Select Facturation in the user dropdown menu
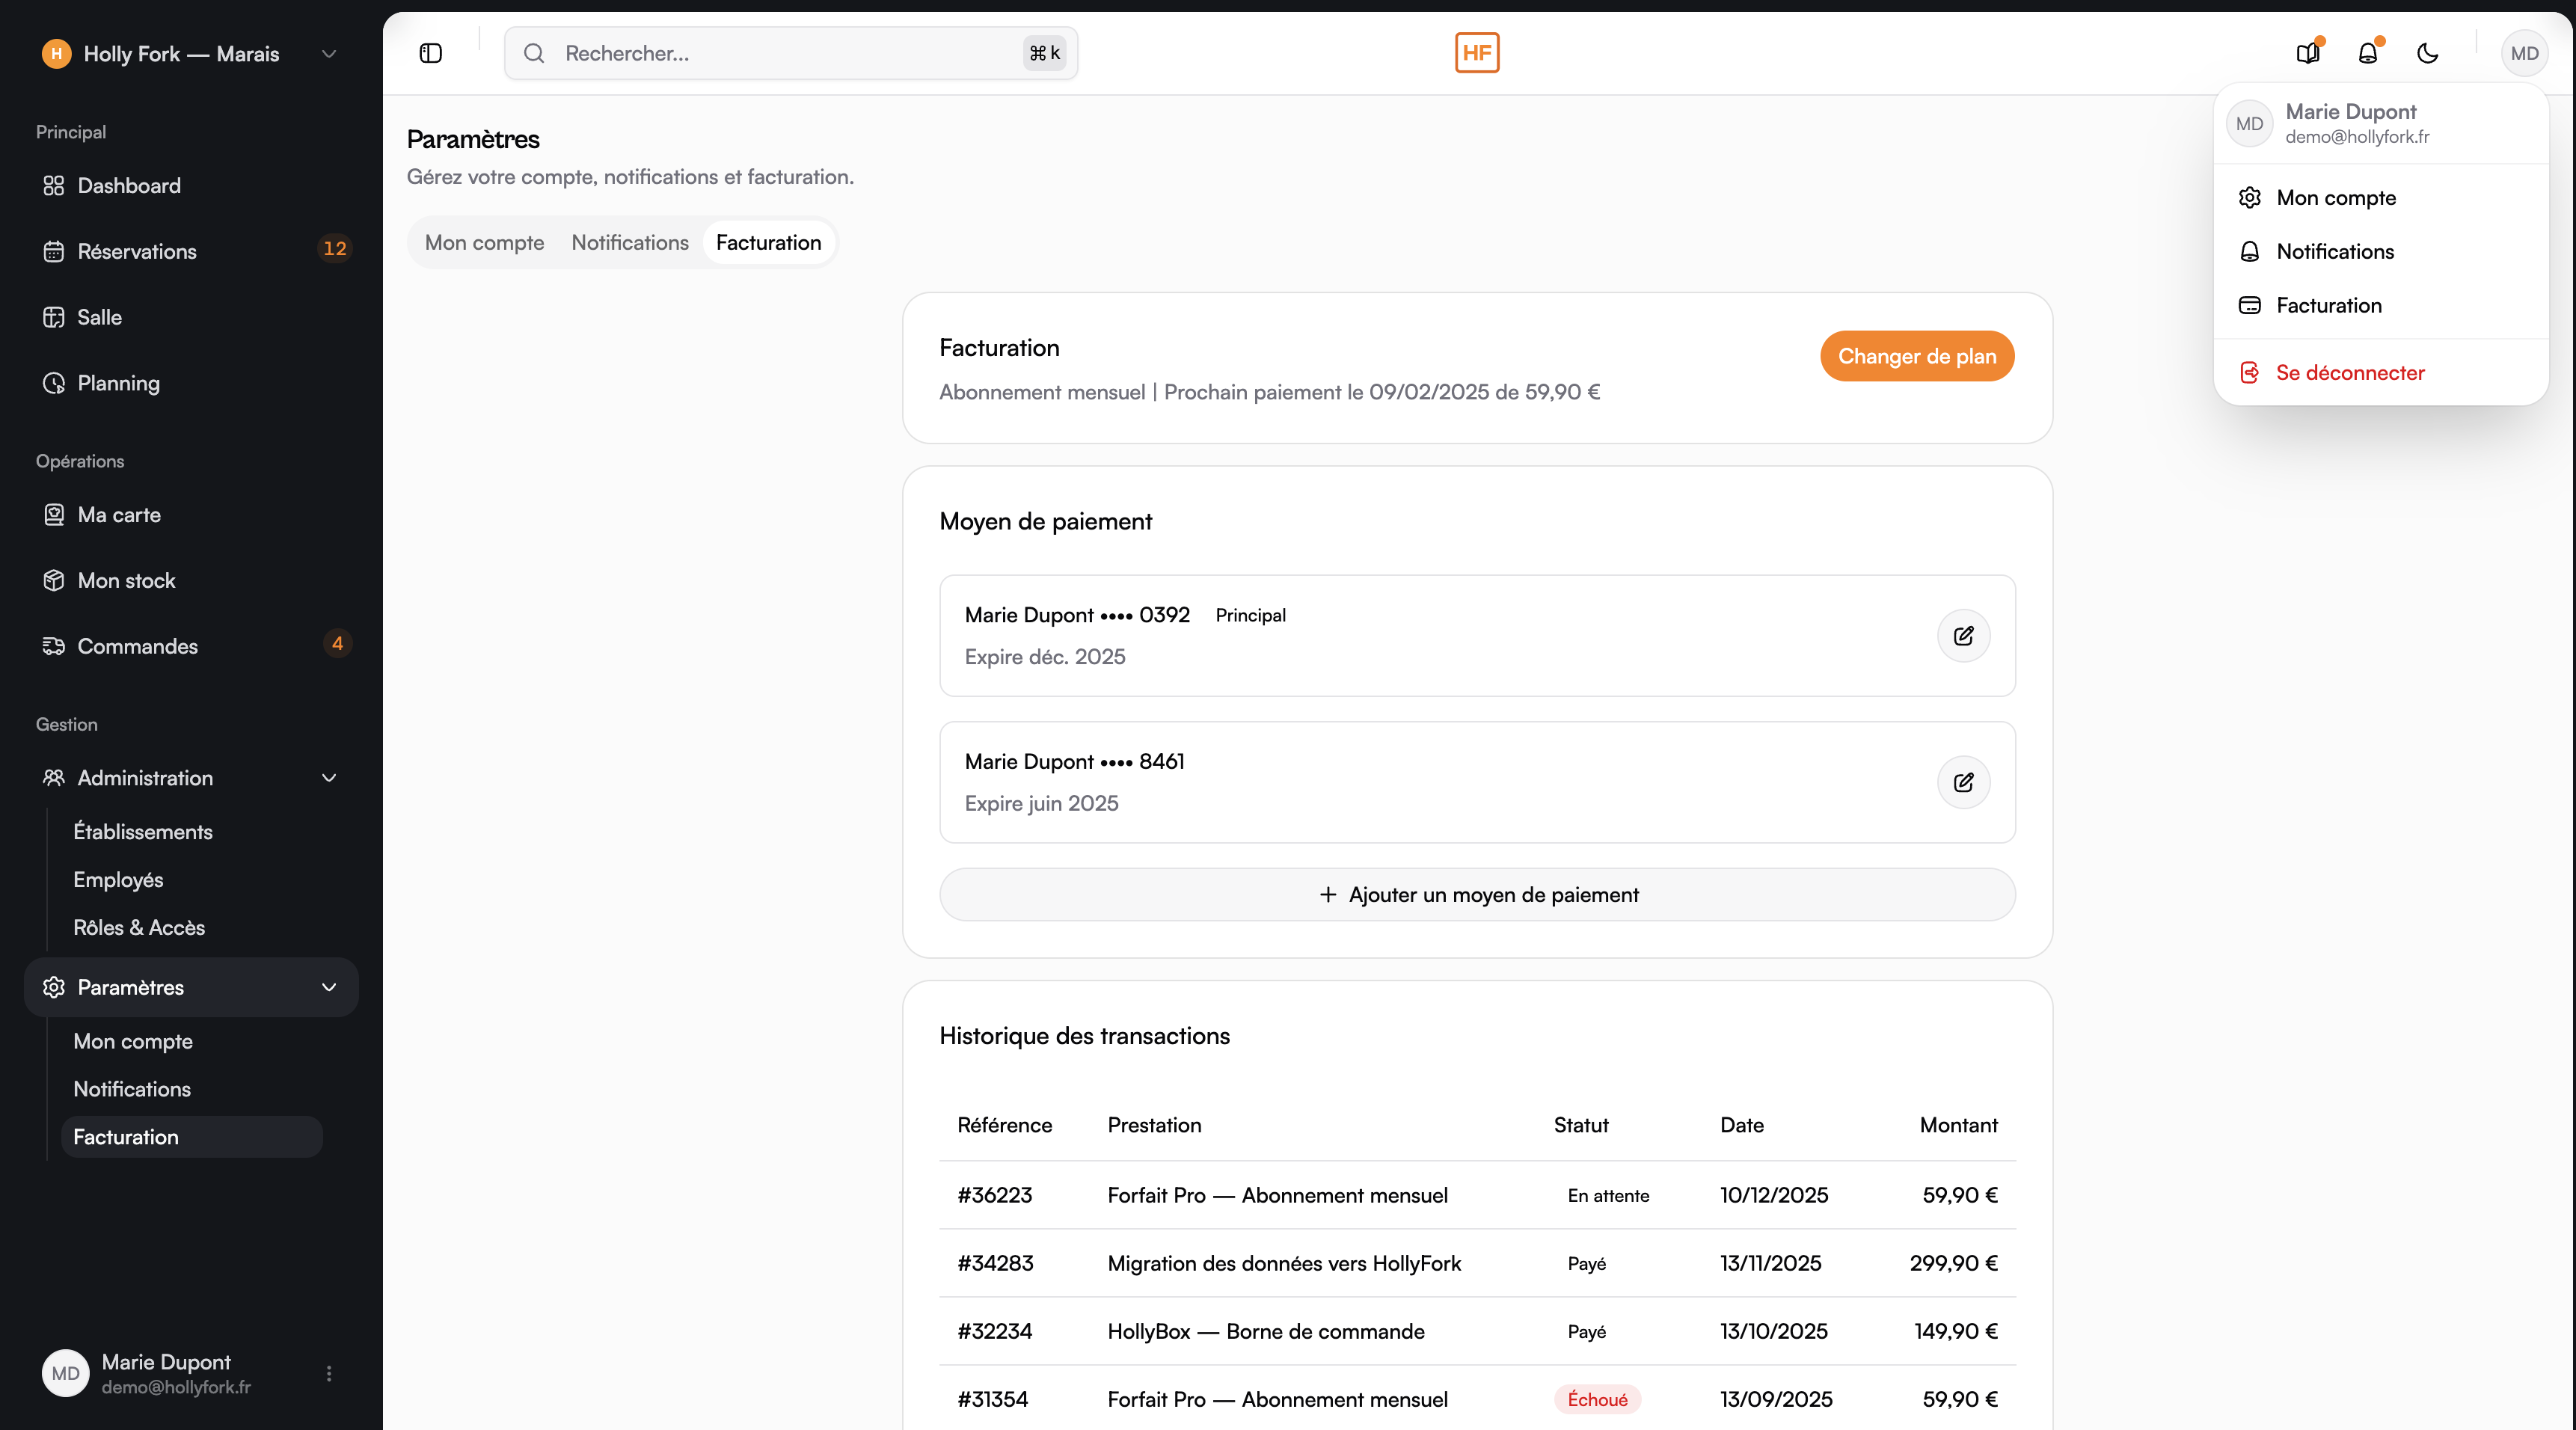This screenshot has width=2576, height=1430. pyautogui.click(x=2328, y=305)
